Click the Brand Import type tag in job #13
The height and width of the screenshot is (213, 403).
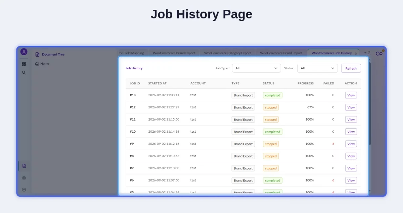(x=243, y=95)
